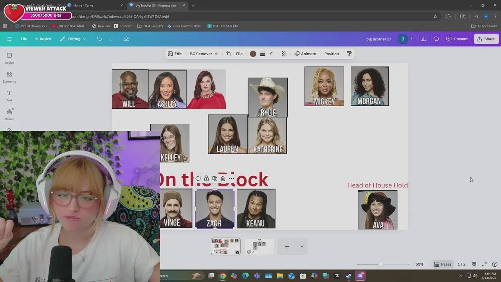The height and width of the screenshot is (282, 501).
Task: Delete the selected Zach image with the trash icon
Action: point(223,179)
